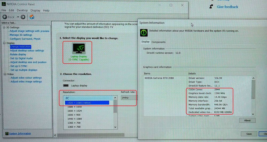Collapse the 3D Settings tree node
The height and width of the screenshot is (142, 267).
[x=4, y=27]
